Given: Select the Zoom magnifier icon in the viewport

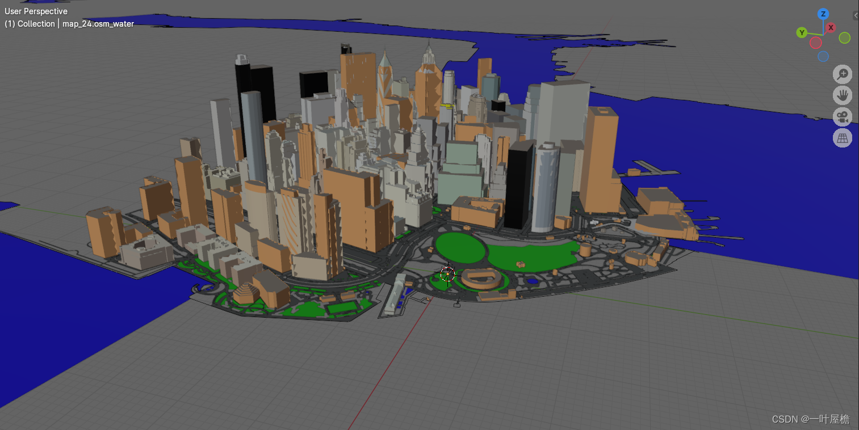Looking at the screenshot, I should coord(843,74).
